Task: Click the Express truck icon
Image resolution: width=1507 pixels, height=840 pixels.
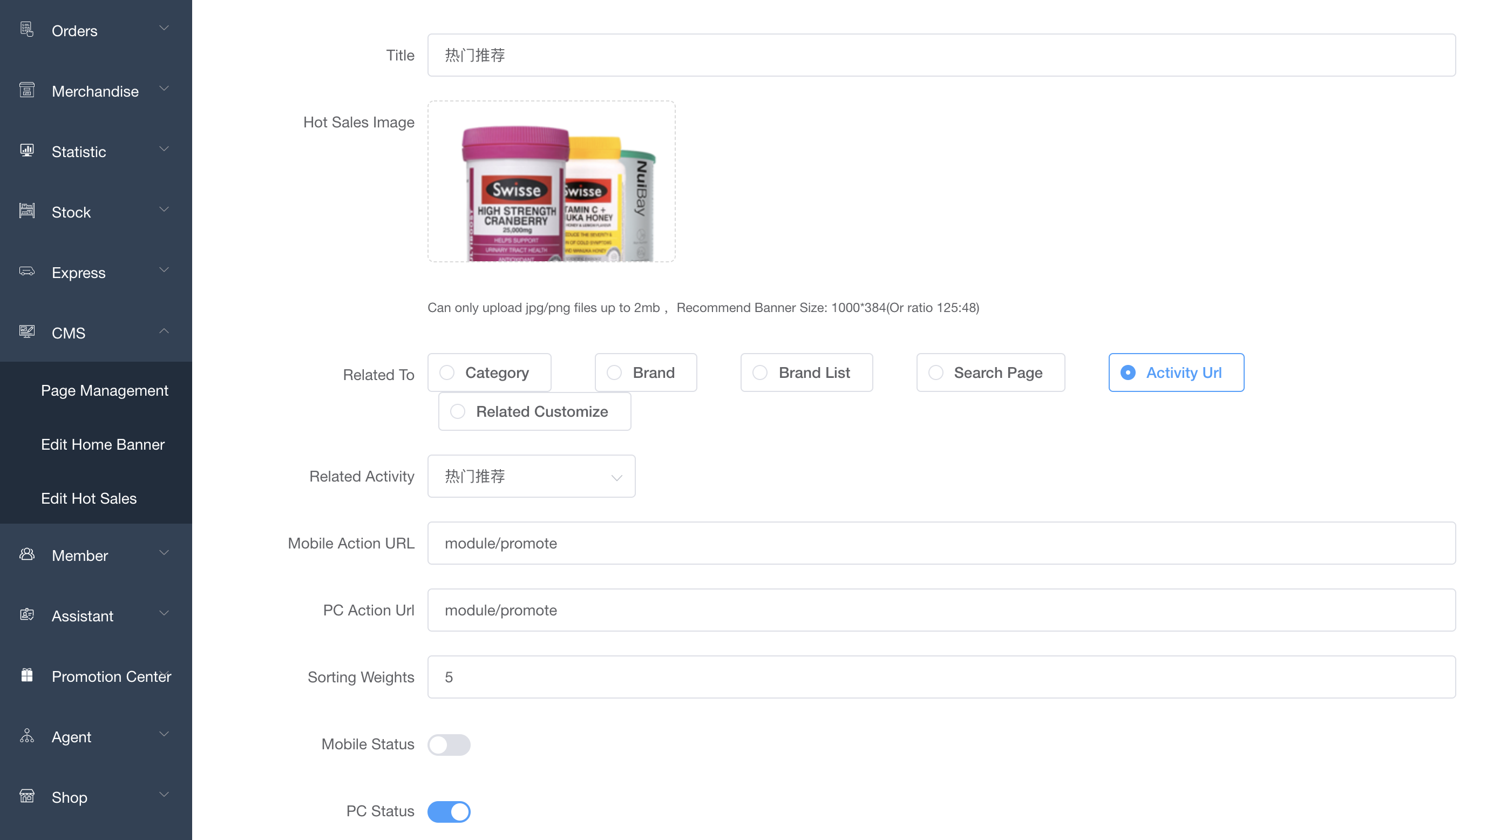Action: pyautogui.click(x=27, y=272)
